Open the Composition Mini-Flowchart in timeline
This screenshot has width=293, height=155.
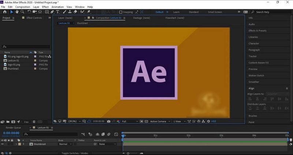pyautogui.click(x=83, y=134)
